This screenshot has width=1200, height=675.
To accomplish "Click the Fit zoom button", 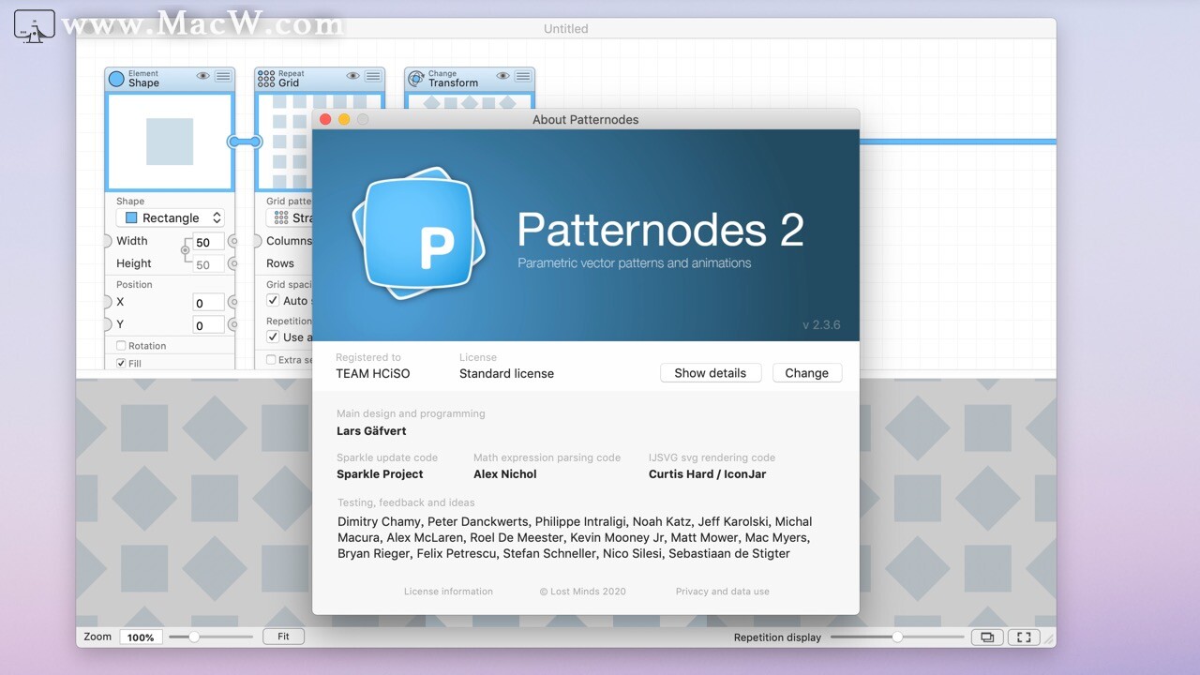I will (283, 637).
